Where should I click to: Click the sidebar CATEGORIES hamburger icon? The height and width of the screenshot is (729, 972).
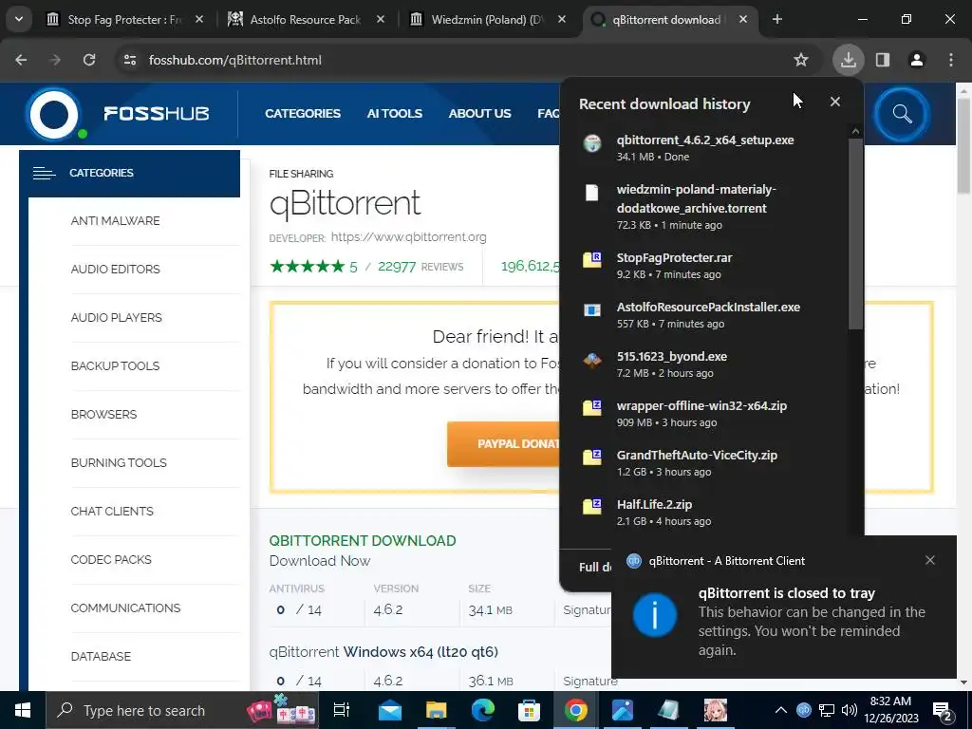pyautogui.click(x=44, y=173)
